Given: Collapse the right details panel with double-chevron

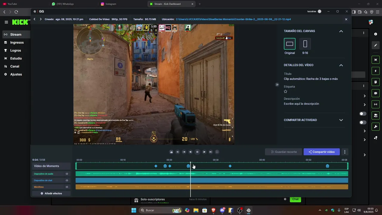Looking at the screenshot, I should click(x=277, y=85).
